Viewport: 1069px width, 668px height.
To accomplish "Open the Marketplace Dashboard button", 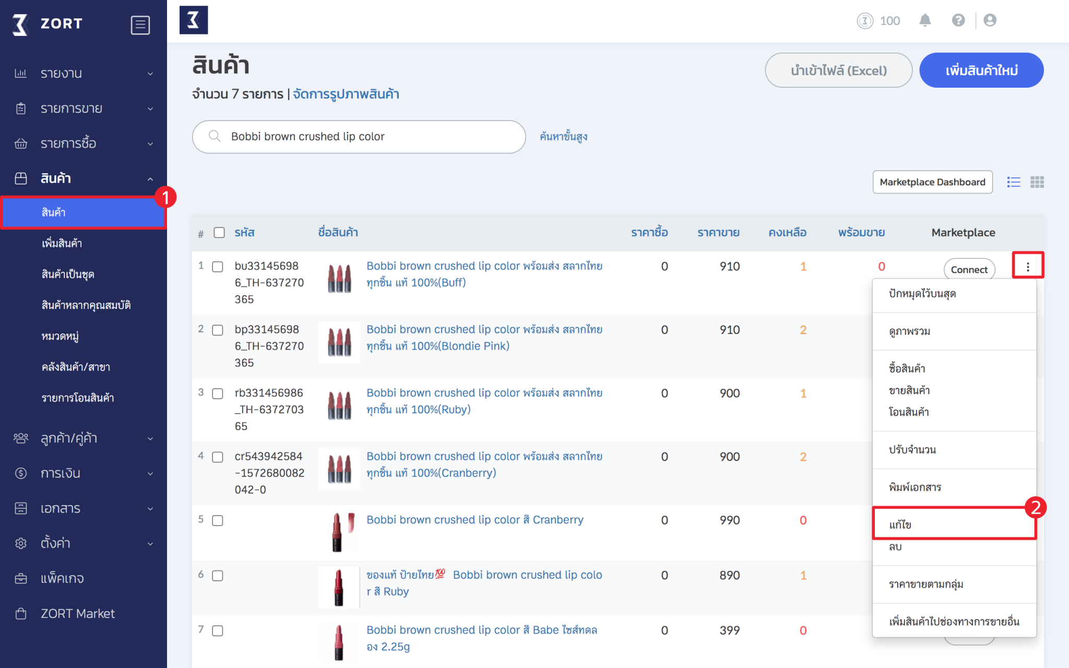I will click(932, 182).
